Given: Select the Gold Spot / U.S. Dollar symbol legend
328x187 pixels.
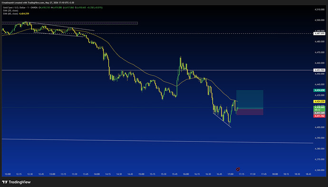Looking at the screenshot, I should pyautogui.click(x=20, y=8).
